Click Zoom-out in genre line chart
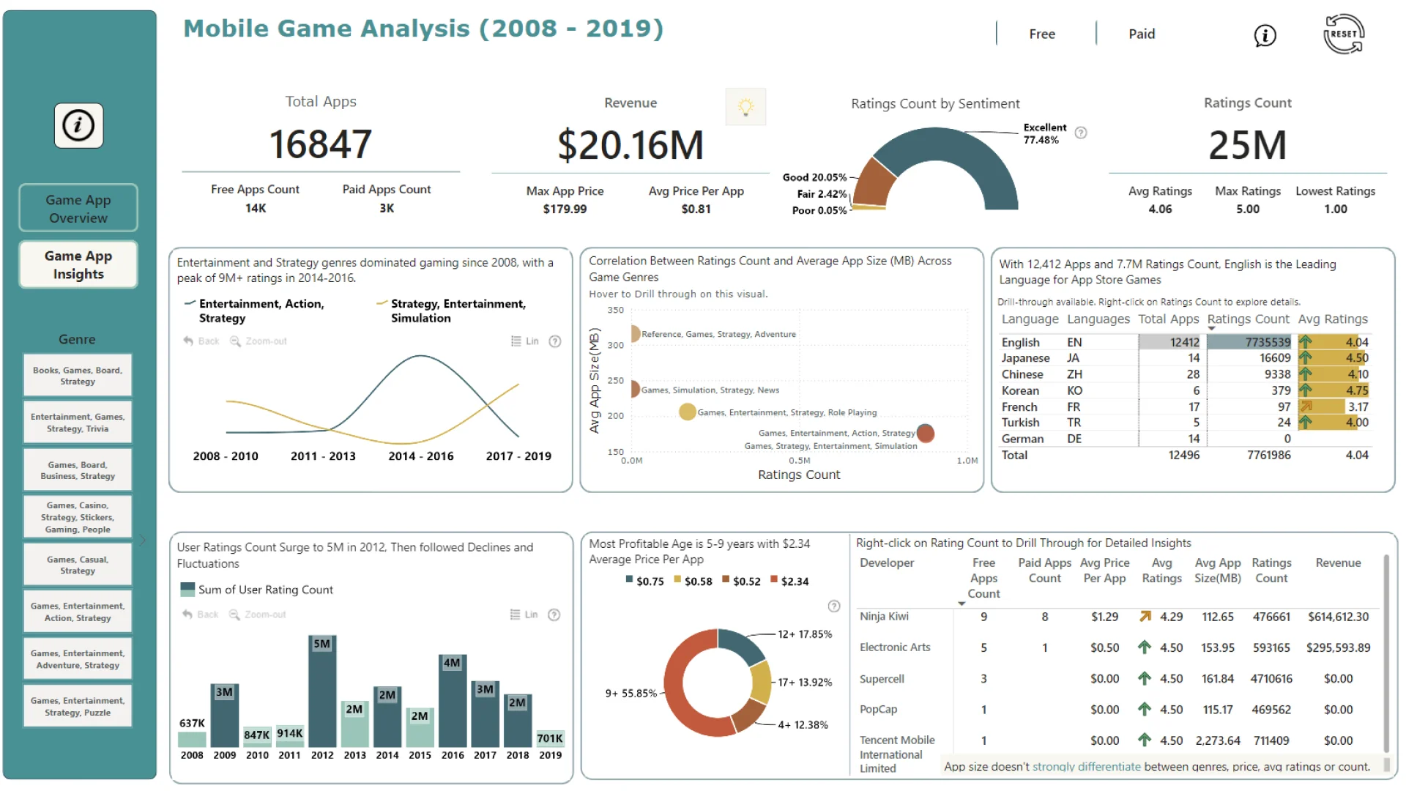 tap(258, 341)
